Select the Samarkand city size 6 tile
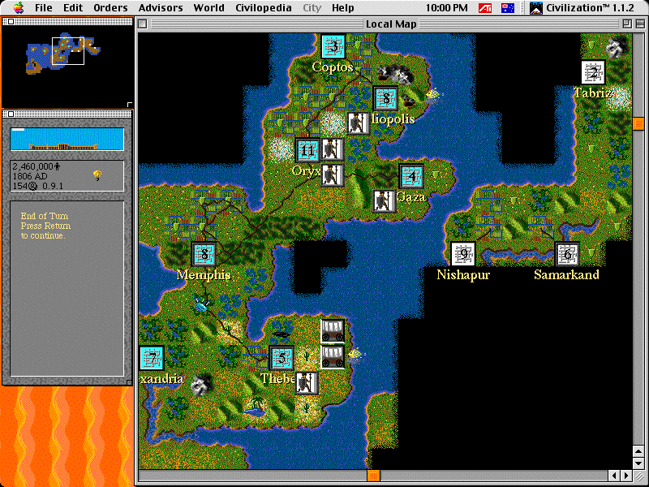Image resolution: width=649 pixels, height=487 pixels. tap(567, 254)
